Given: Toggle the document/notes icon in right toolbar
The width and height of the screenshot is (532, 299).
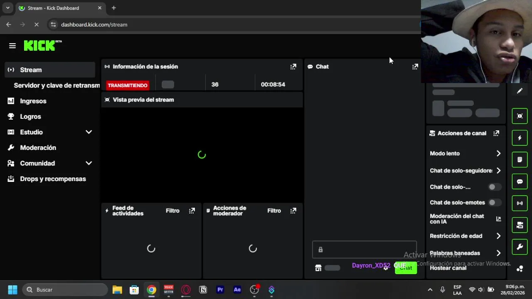Looking at the screenshot, I should 520,160.
